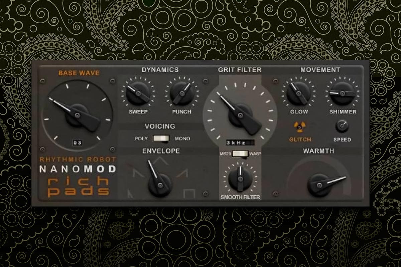Click the GLOW label
This screenshot has height=267, width=401.
pos(299,112)
